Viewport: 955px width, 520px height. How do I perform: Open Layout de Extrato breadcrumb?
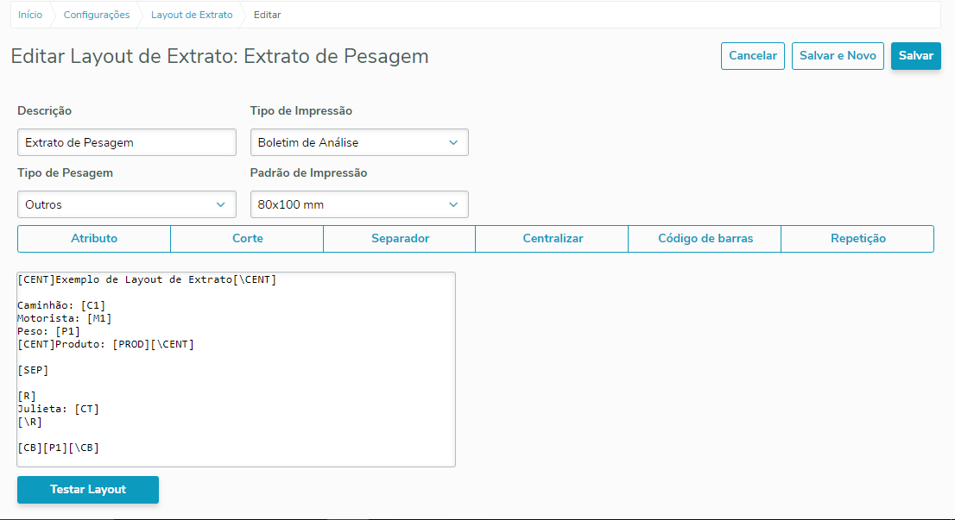[192, 15]
